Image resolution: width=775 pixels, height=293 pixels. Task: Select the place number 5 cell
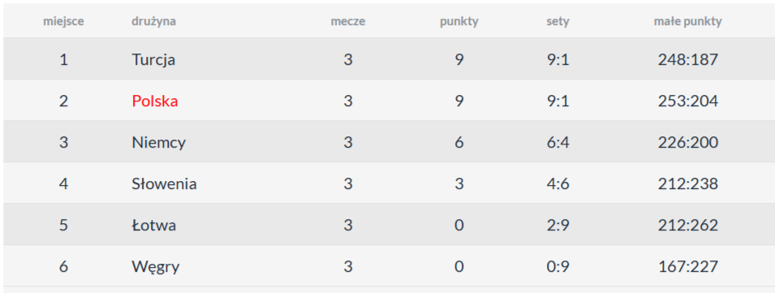[x=63, y=226]
